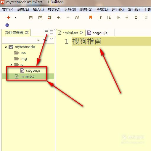The width and height of the screenshot is (151, 151).
Task: Open the 编辑(E) menu
Action: click(x=23, y=9)
